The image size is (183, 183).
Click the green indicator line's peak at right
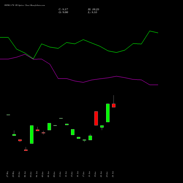[x=150, y=31]
